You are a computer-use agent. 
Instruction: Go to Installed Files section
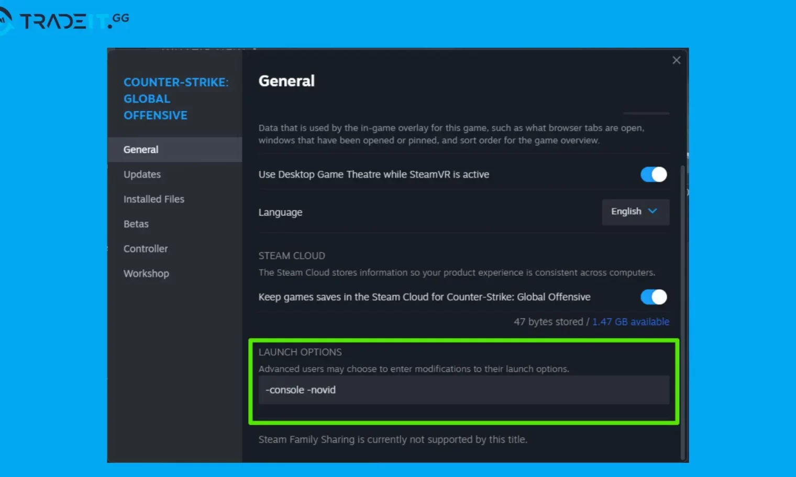(x=154, y=199)
